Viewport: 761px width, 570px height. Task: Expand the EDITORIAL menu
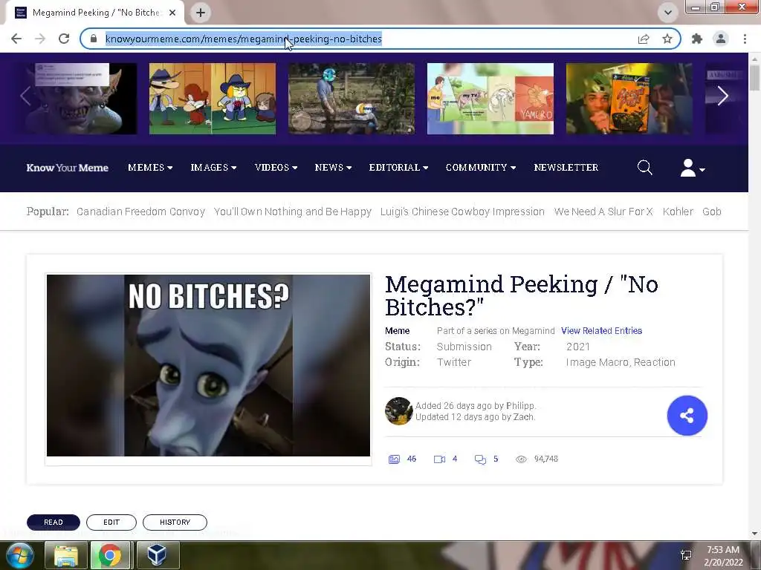click(398, 168)
